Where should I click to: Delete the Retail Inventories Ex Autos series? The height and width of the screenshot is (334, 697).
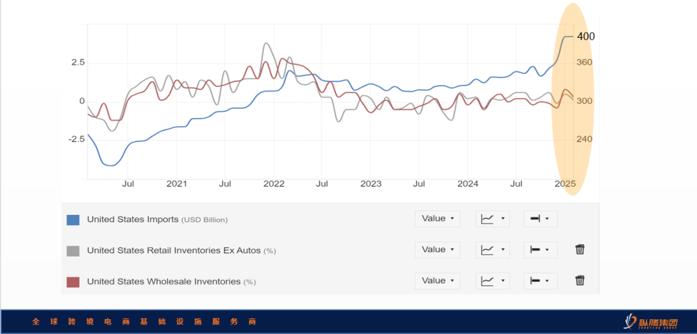pos(580,250)
